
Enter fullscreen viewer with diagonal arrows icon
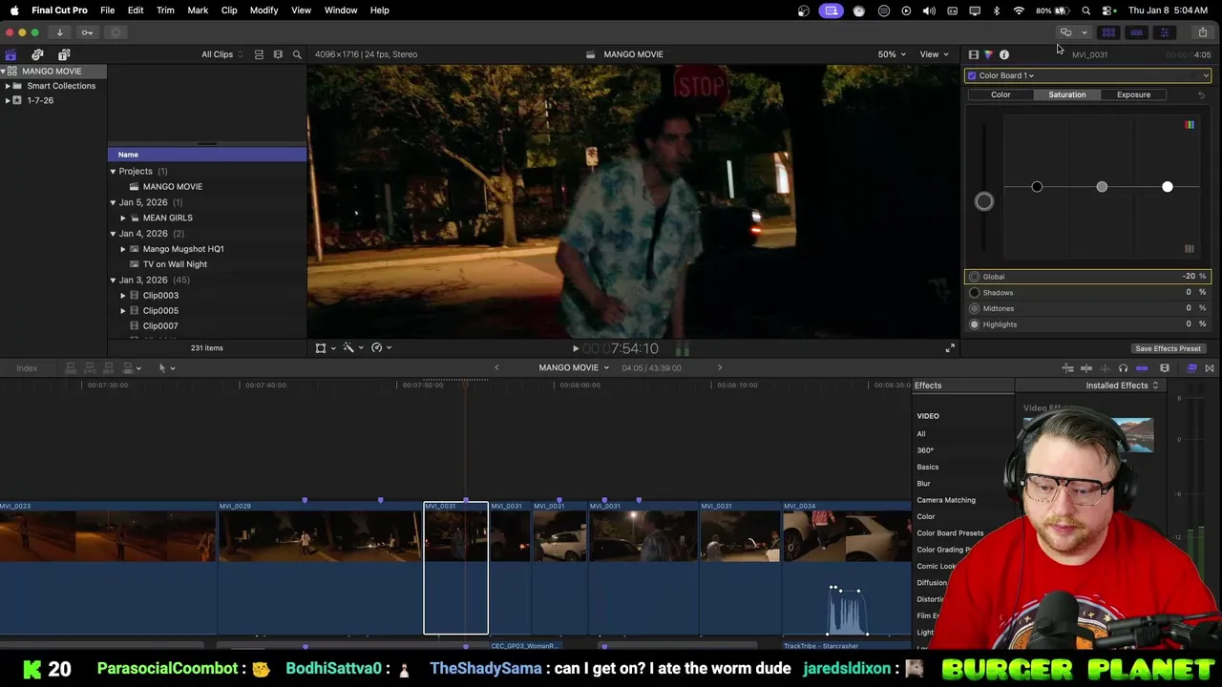950,348
